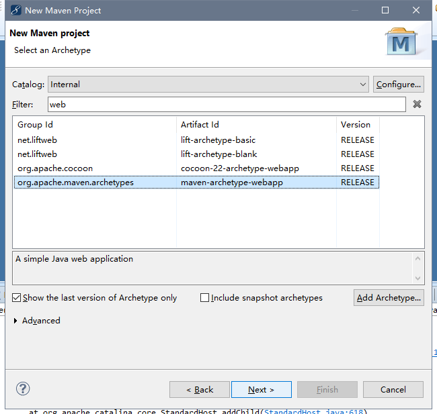The image size is (437, 414).
Task: Click the clear filter X icon
Action: pyautogui.click(x=417, y=104)
